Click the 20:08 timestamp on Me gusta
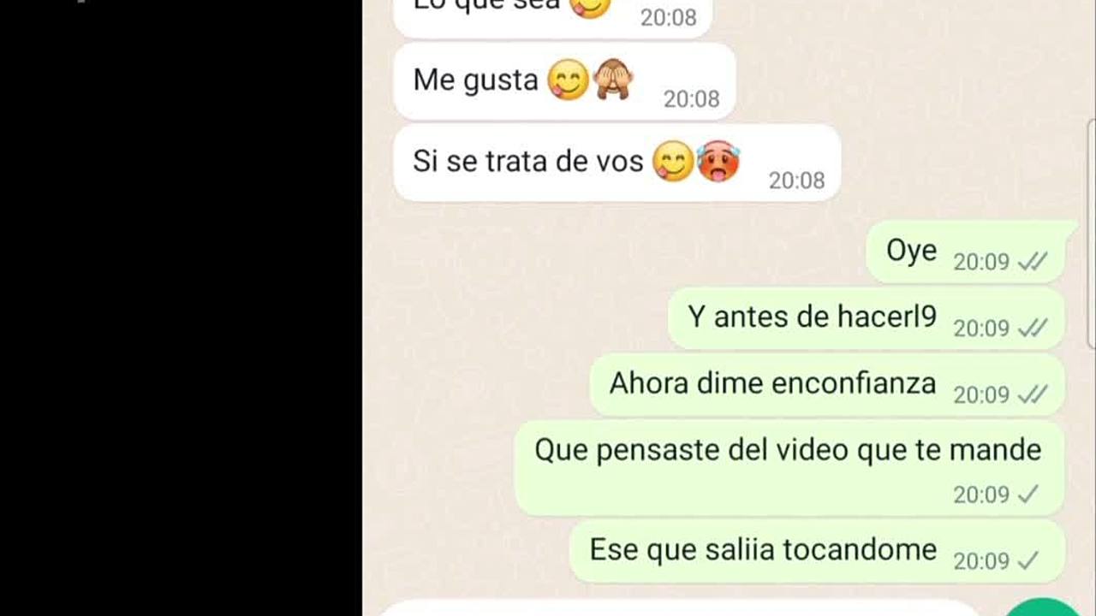The width and height of the screenshot is (1096, 616). coord(691,99)
